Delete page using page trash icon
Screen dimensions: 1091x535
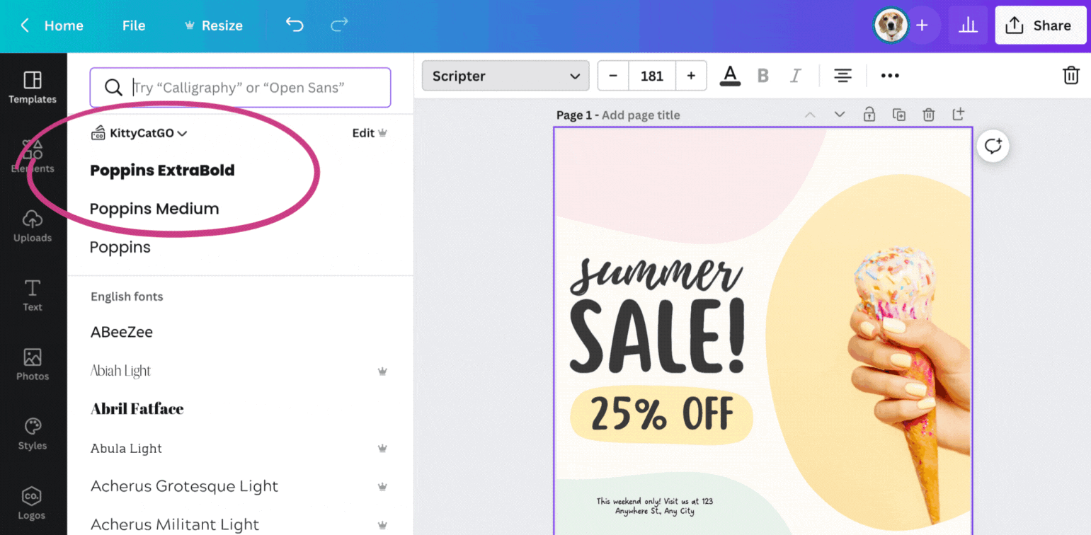click(929, 115)
